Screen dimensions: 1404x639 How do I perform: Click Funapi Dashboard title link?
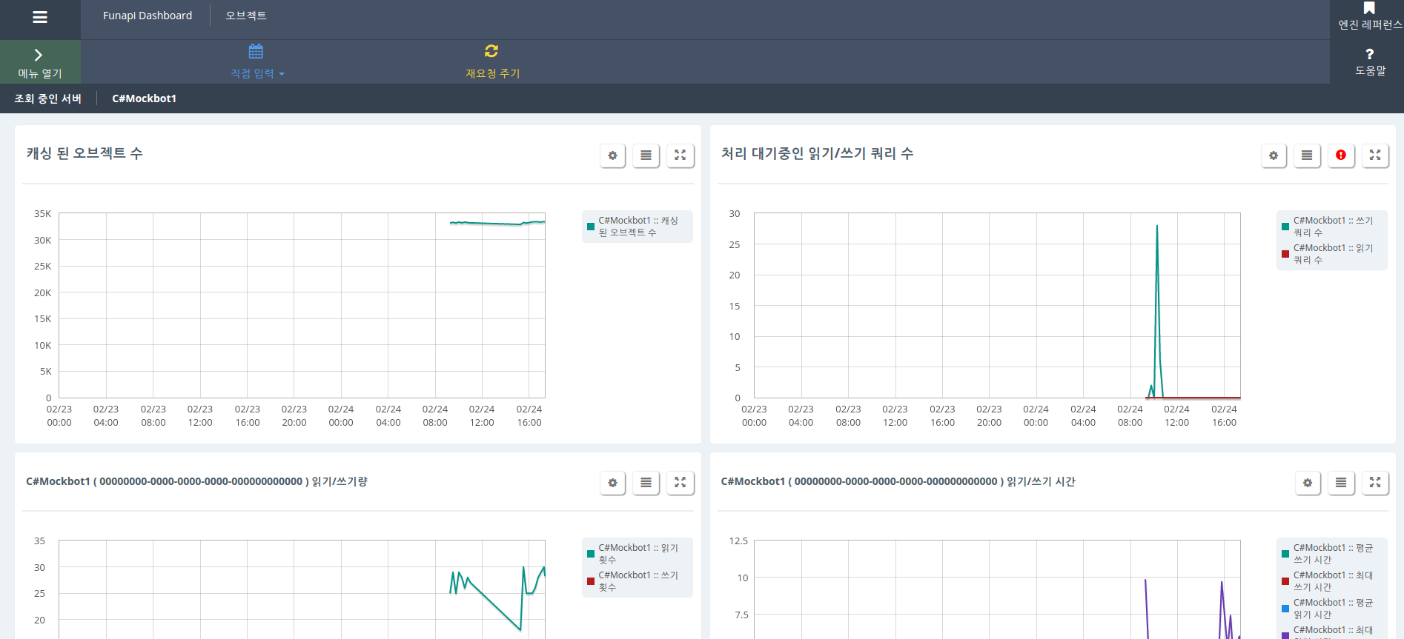(148, 16)
